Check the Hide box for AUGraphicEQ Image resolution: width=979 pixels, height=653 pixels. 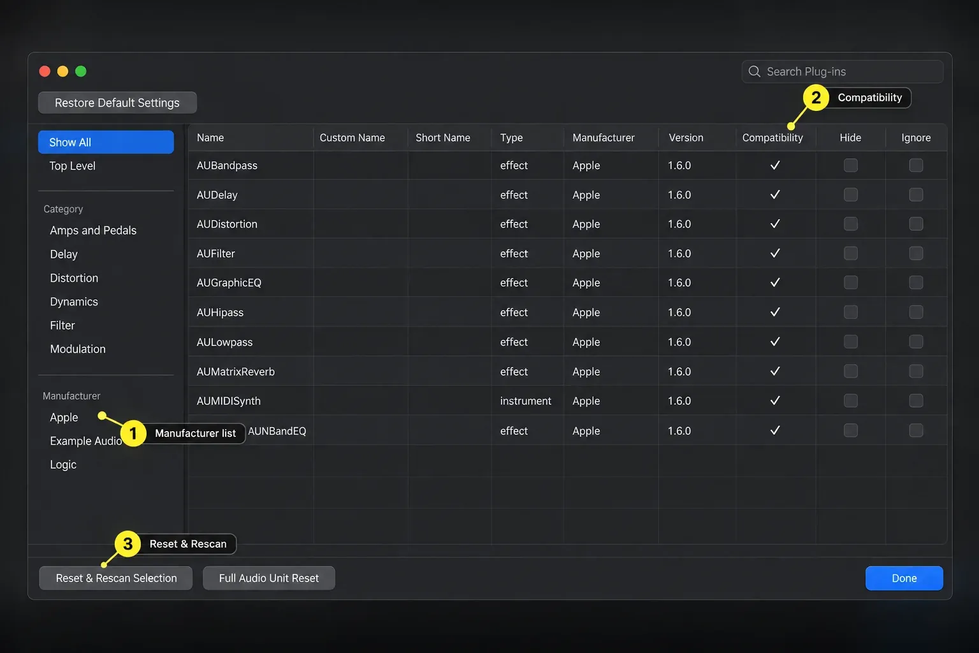(x=850, y=282)
